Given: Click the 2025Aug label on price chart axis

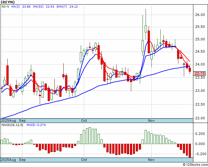Looking at the screenshot, I should (x=8, y=121).
